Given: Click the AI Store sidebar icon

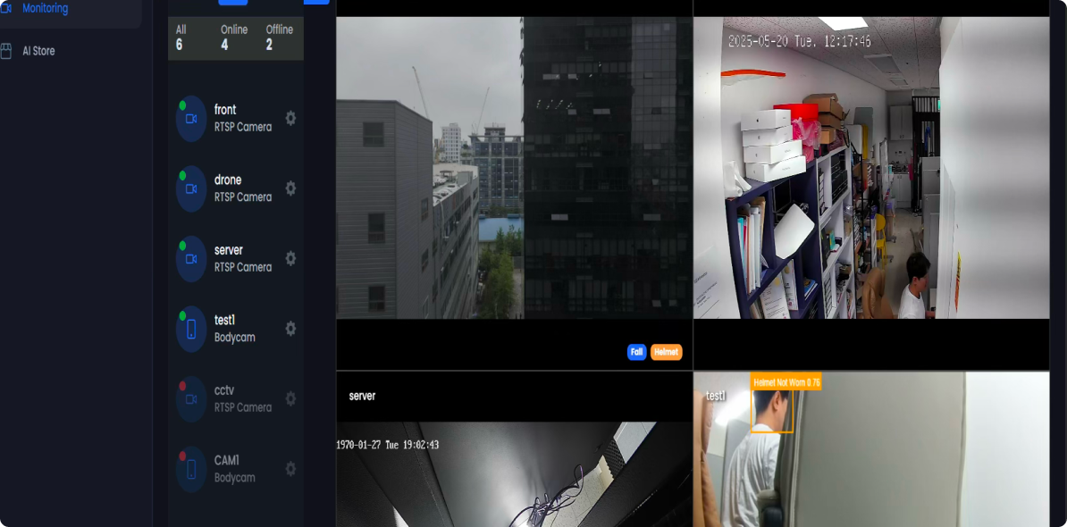Looking at the screenshot, I should pyautogui.click(x=6, y=51).
